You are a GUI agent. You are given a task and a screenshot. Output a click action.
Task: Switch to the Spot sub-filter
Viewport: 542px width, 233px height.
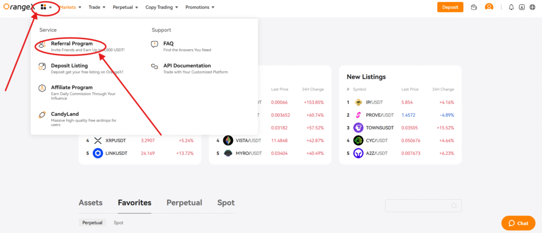coord(119,223)
